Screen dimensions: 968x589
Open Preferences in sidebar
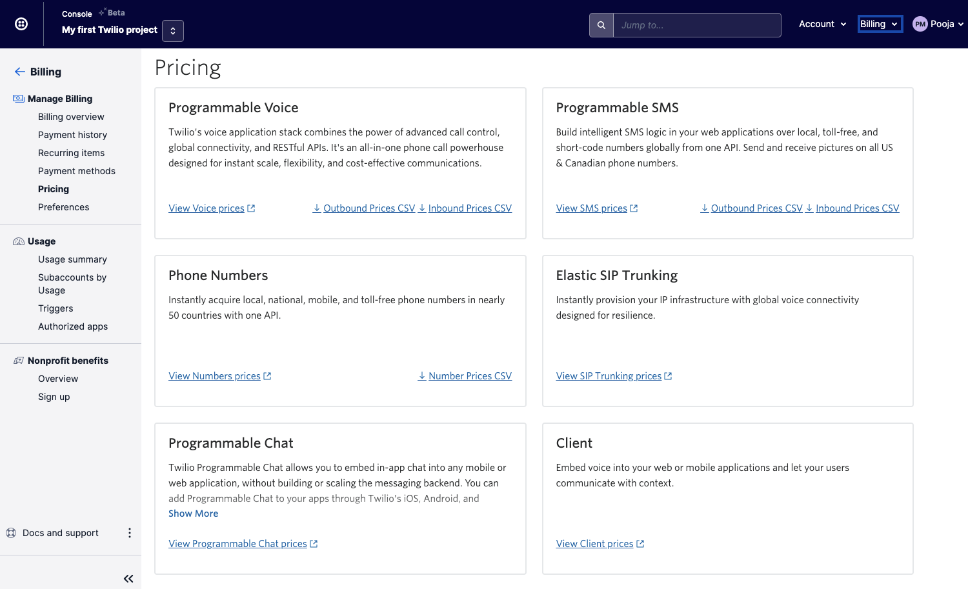click(64, 207)
